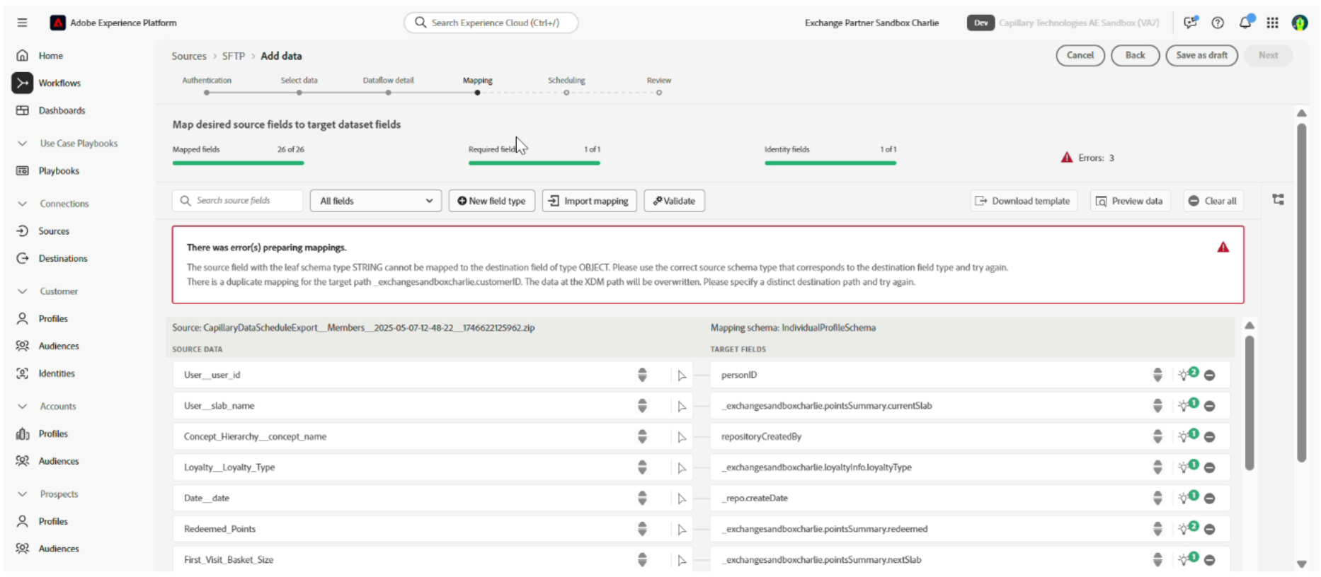
Task: Go to the Authentication step
Action: tap(207, 86)
